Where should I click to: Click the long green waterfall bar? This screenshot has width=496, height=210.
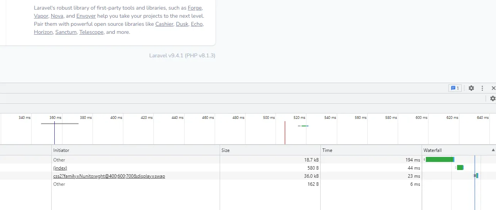tap(440, 159)
